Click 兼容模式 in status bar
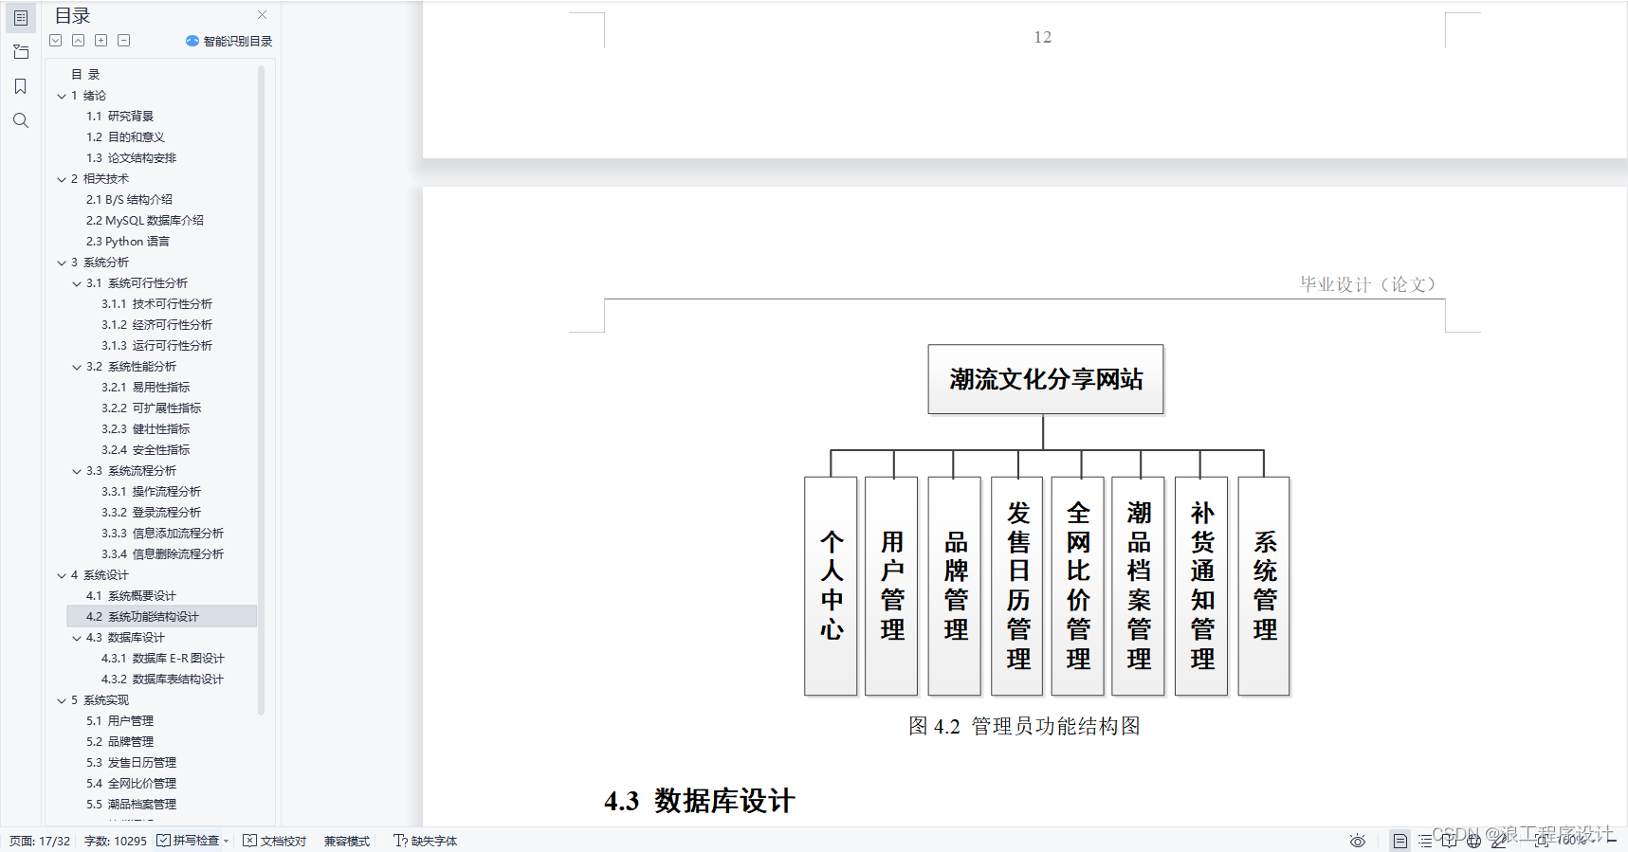 tap(347, 841)
